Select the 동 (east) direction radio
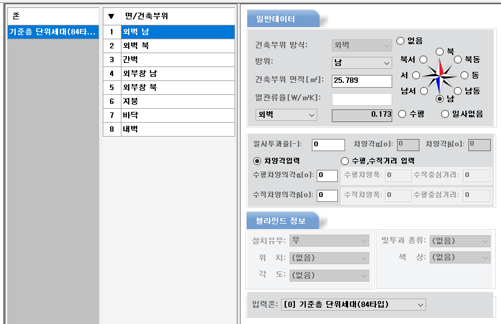Image resolution: width=501 pixels, height=324 pixels. [464, 75]
